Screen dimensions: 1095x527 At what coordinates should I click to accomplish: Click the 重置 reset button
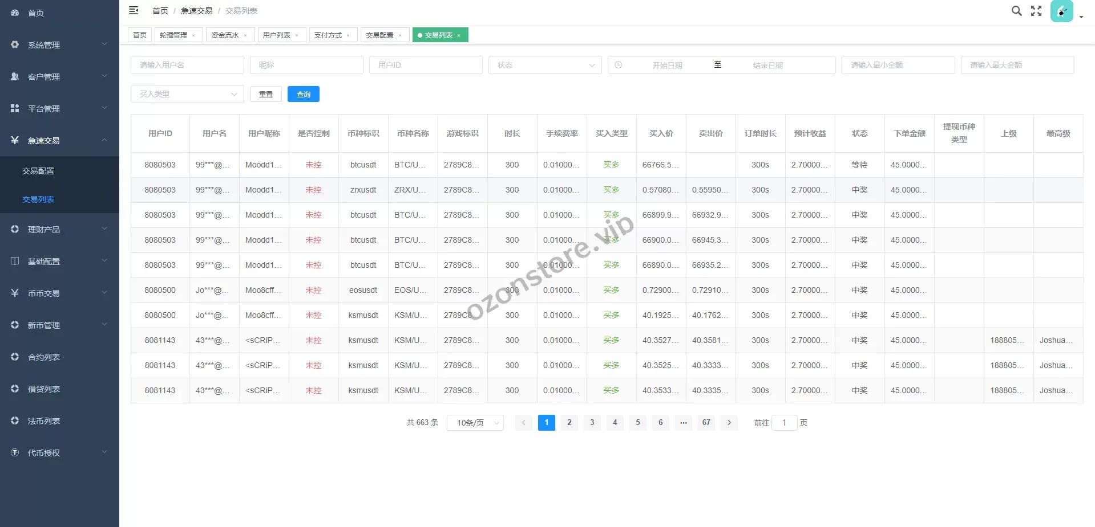point(266,94)
